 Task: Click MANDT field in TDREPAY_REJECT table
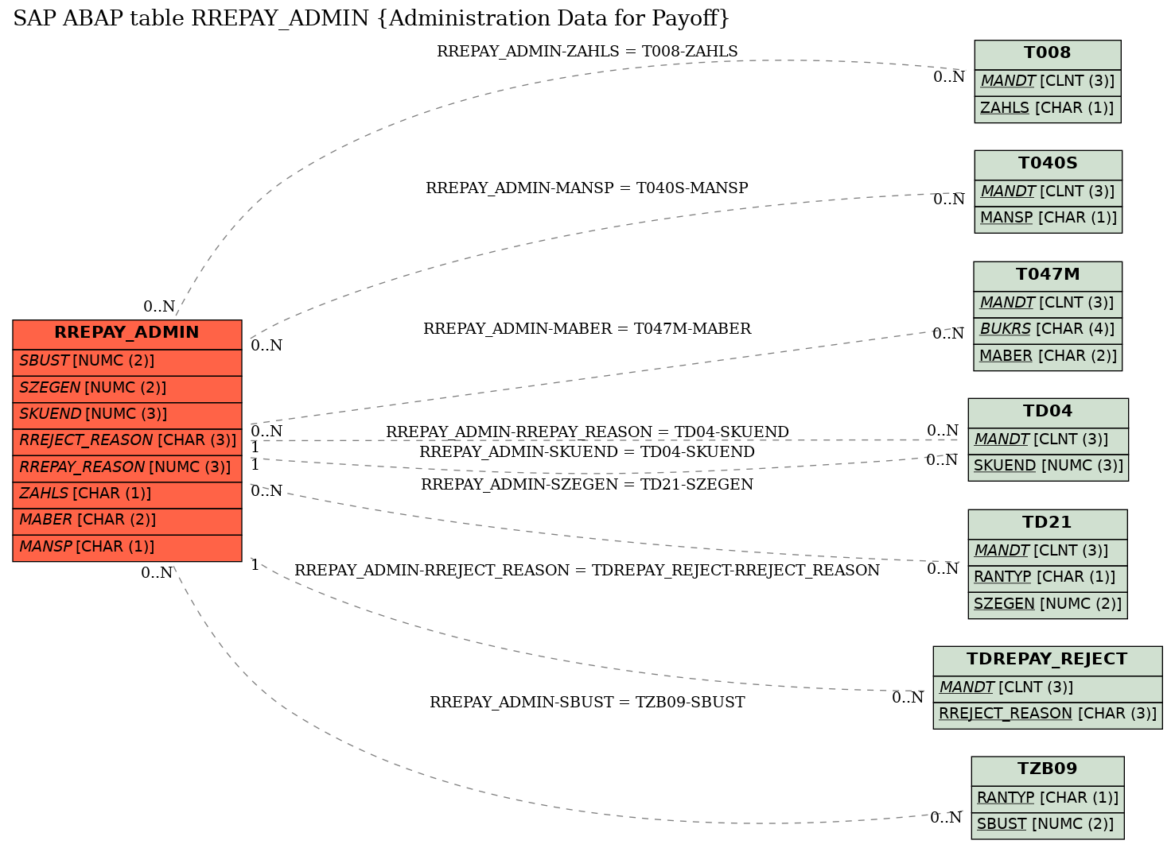pyautogui.click(x=1048, y=688)
